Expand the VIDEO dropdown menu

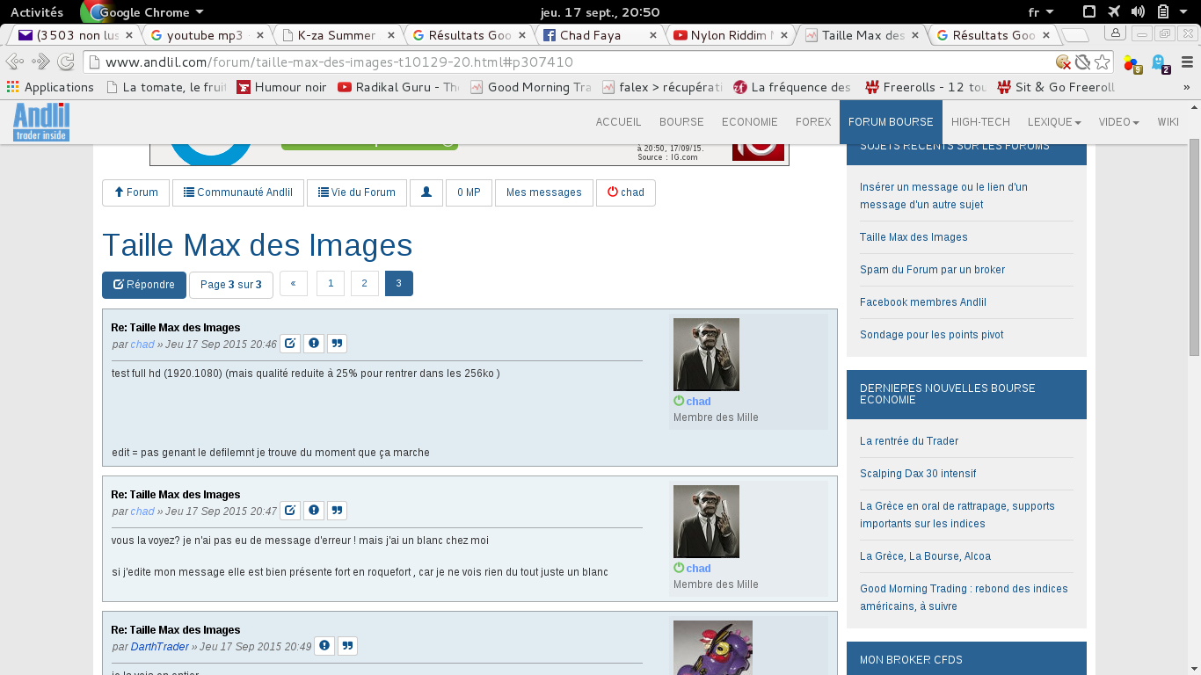[1118, 122]
